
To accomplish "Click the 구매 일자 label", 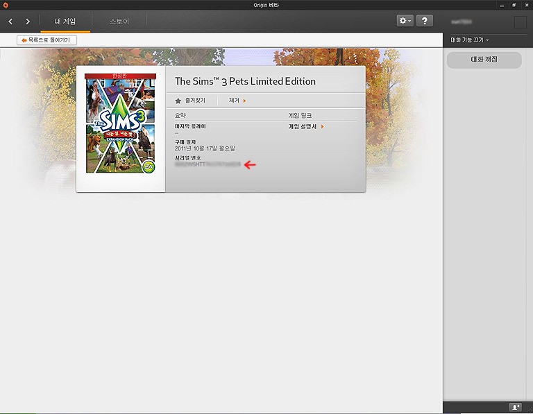I will (185, 142).
